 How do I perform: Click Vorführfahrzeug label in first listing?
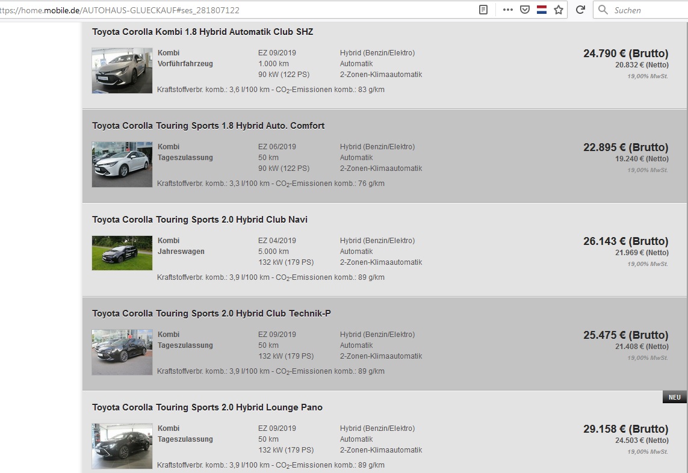pos(185,64)
